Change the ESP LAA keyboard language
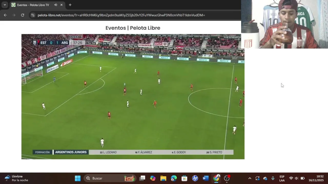Image resolution: width=328 pixels, height=184 pixels. click(x=282, y=178)
